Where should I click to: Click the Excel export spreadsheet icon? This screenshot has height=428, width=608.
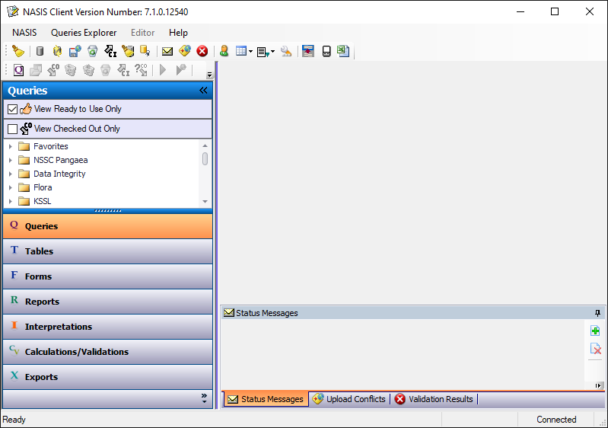tap(343, 51)
